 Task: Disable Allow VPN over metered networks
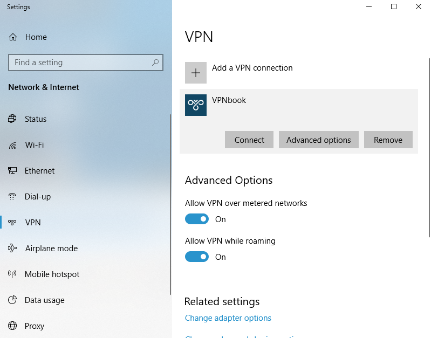click(x=197, y=219)
